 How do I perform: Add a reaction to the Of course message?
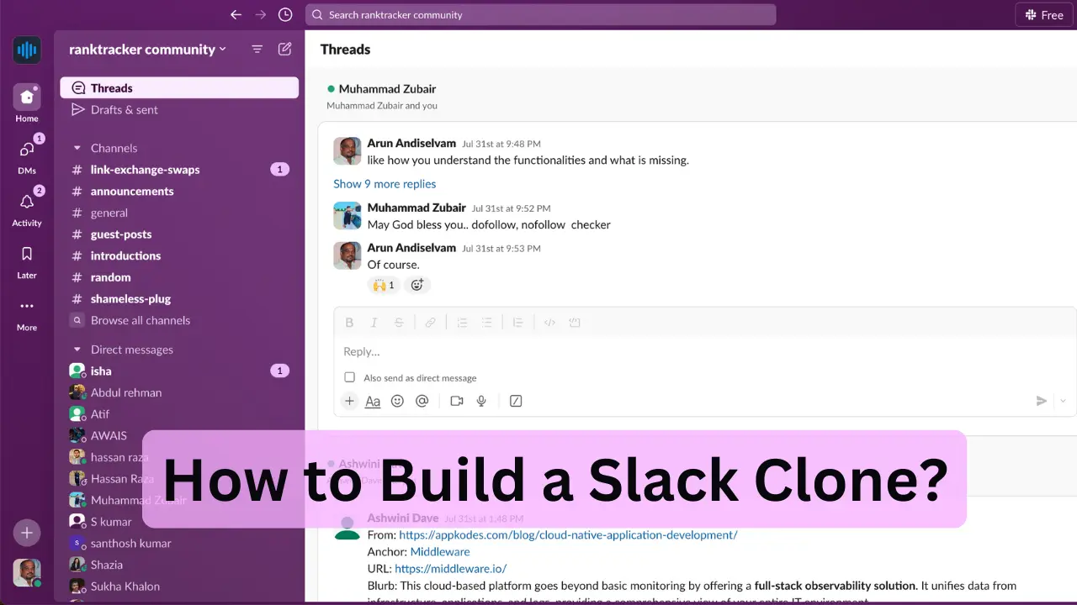point(416,285)
